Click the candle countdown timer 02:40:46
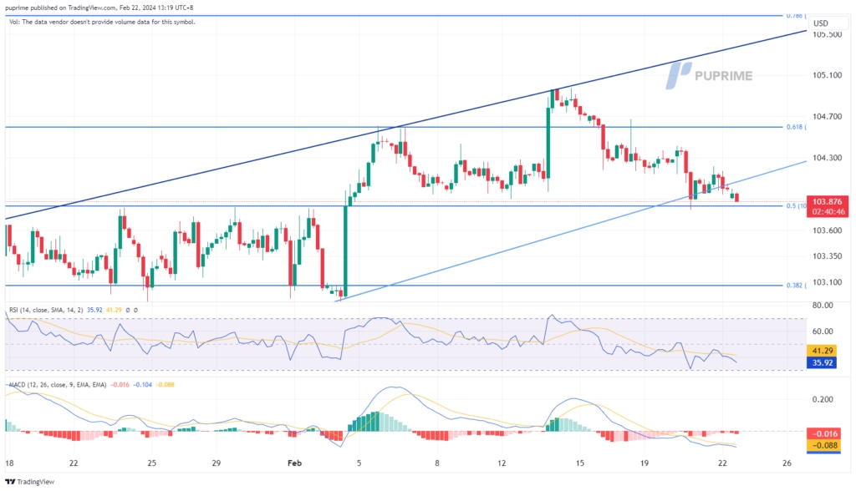This screenshot has height=491, width=856. coord(828,211)
